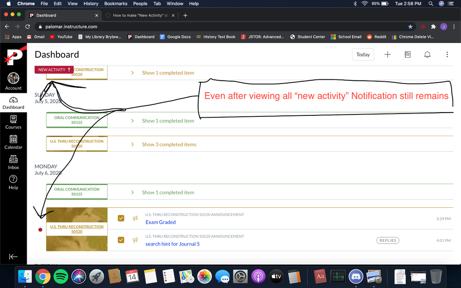Open Courses in Canvas sidebar
The height and width of the screenshot is (288, 461).
tap(13, 122)
